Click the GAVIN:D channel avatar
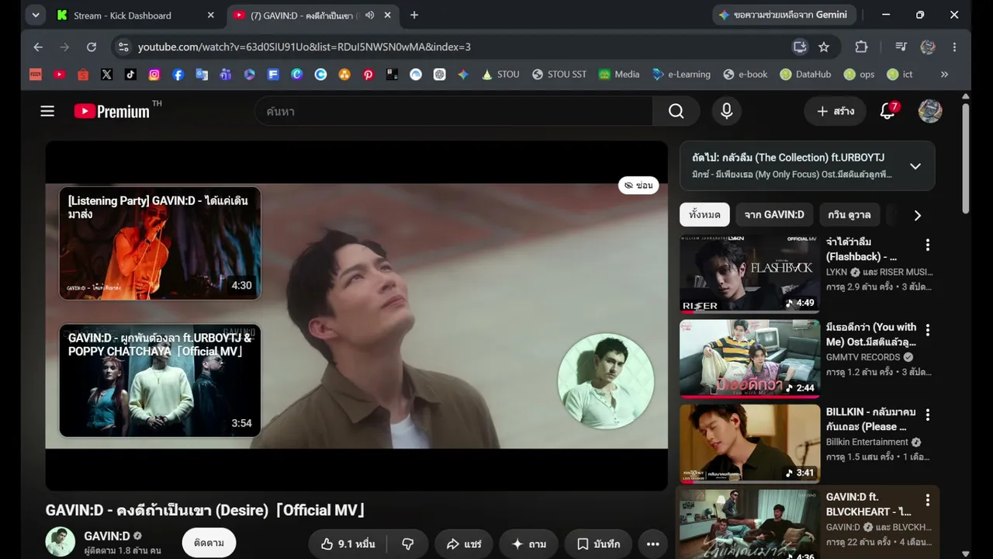This screenshot has height=559, width=993. coord(61,542)
